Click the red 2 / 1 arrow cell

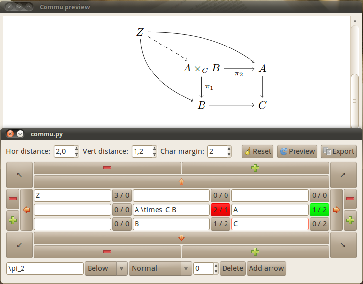click(x=221, y=210)
